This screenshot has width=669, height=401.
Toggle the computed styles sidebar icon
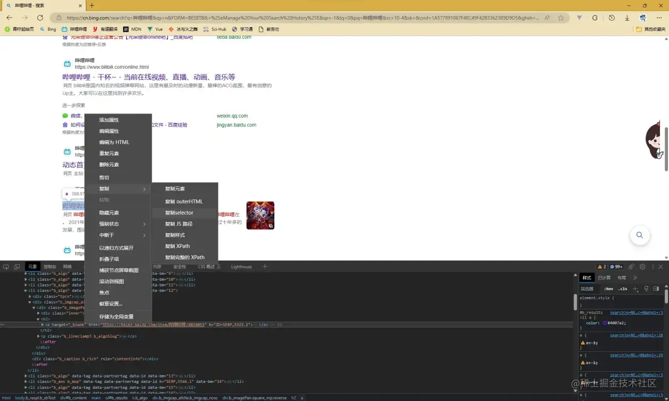point(656,289)
